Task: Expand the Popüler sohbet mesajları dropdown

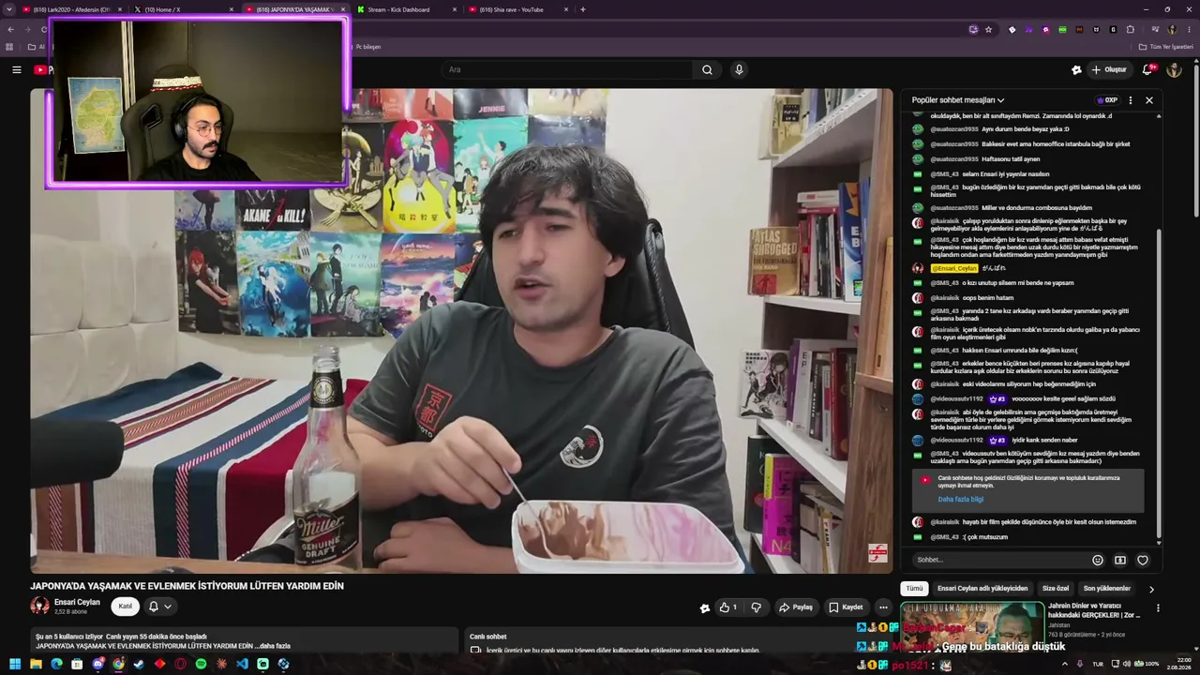Action: click(957, 100)
